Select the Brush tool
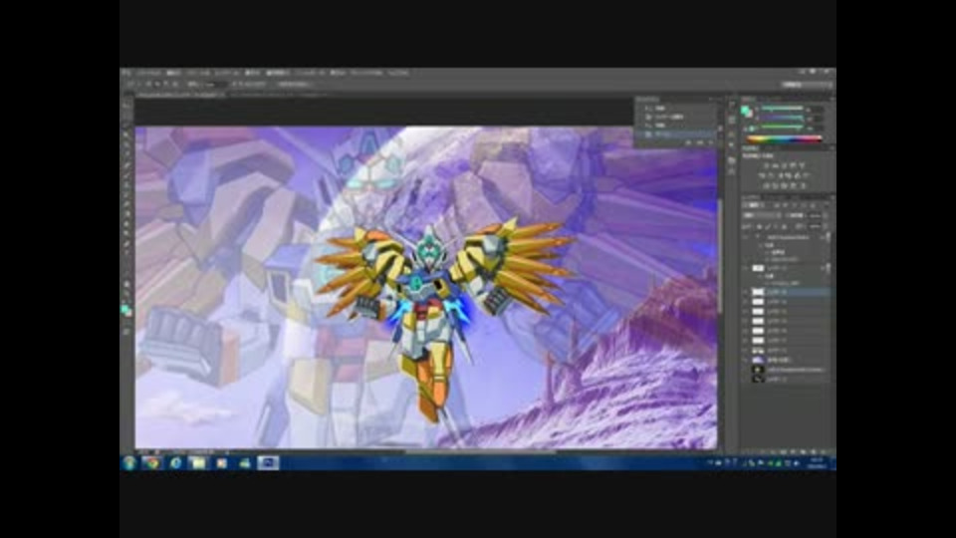The height and width of the screenshot is (538, 956). 126,175
